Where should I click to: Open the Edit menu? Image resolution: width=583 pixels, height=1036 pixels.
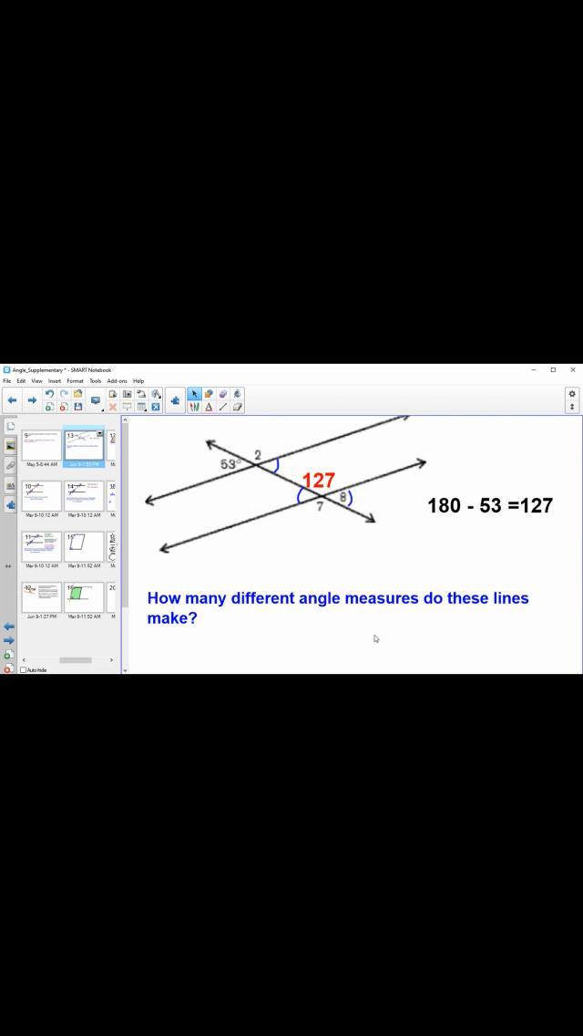coord(21,381)
